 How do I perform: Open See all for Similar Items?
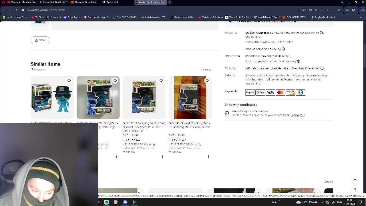[x=207, y=70]
